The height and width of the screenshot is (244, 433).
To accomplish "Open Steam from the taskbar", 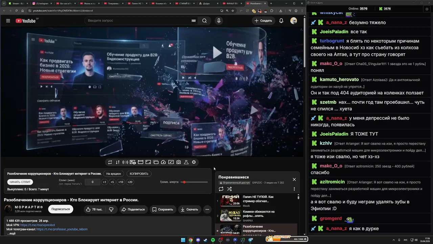I will pyautogui.click(x=205, y=240).
